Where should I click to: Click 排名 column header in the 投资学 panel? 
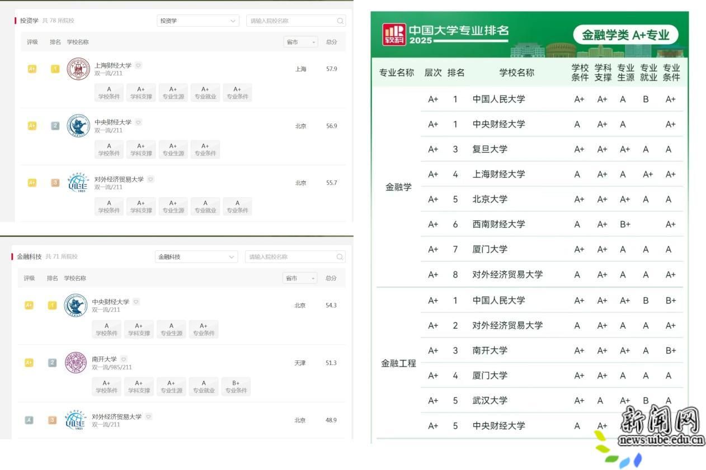point(55,42)
